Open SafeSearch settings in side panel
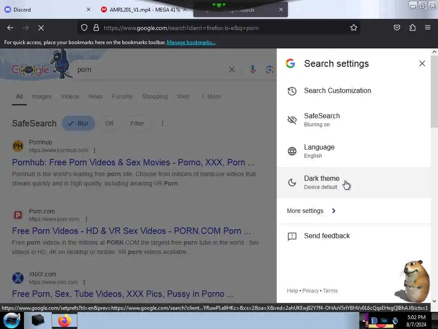The image size is (438, 329). point(354,120)
